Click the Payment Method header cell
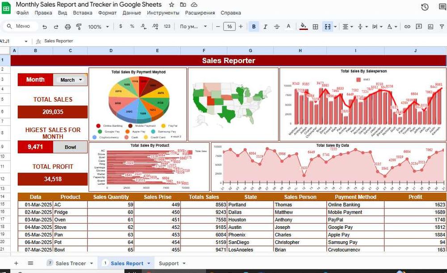Image resolution: width=447 pixels, height=273 pixels. [x=355, y=197]
